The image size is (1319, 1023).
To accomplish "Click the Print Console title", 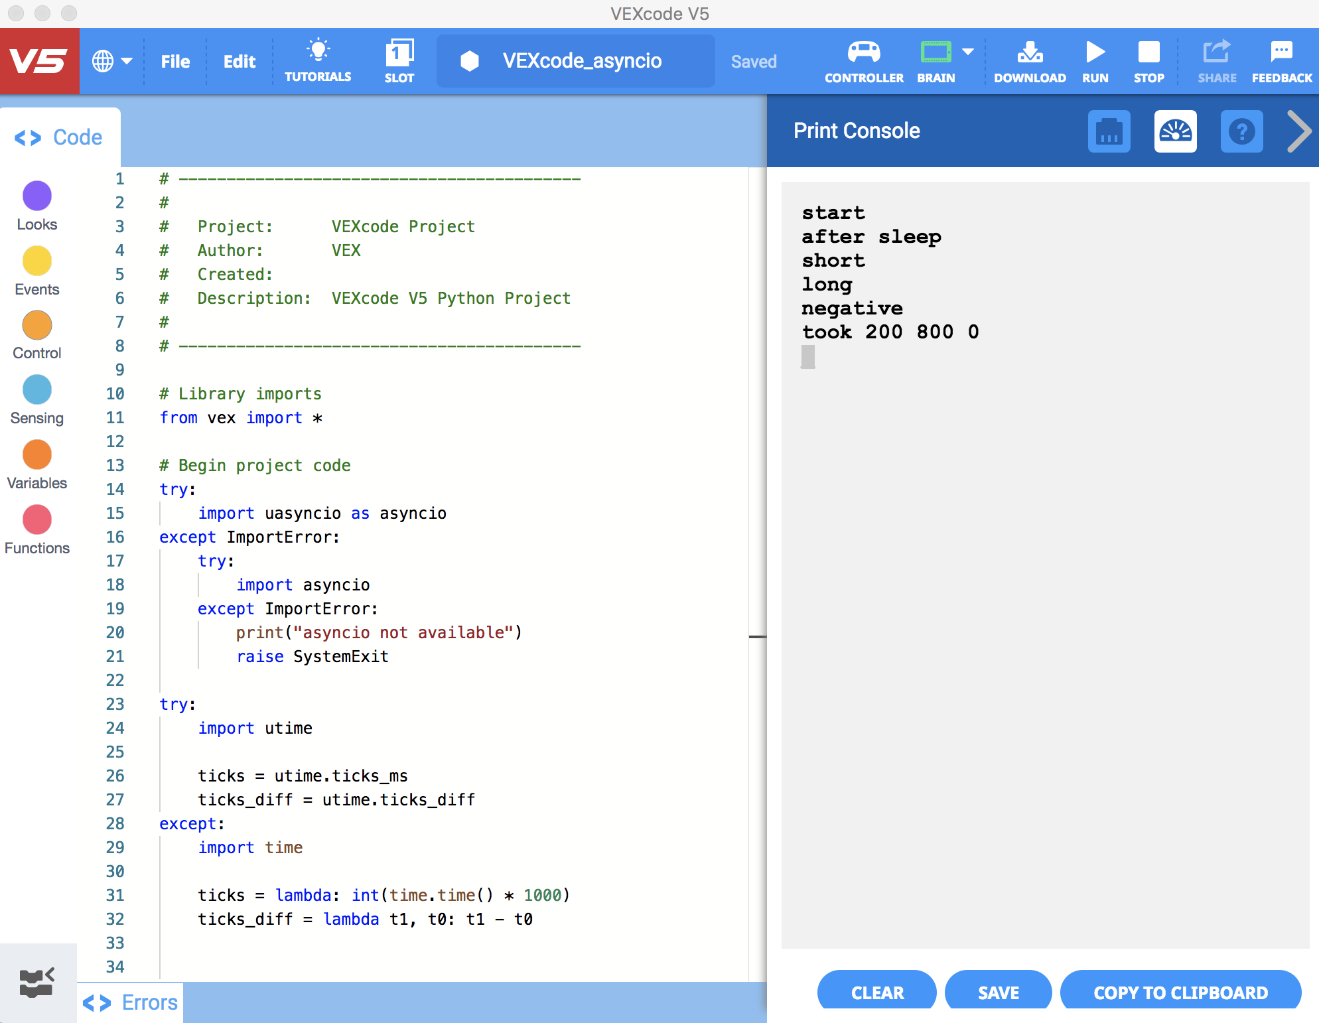I will (x=857, y=131).
